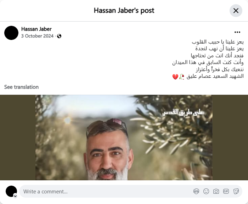Click the first line of Arabic post text
The image size is (248, 204).
(x=218, y=42)
